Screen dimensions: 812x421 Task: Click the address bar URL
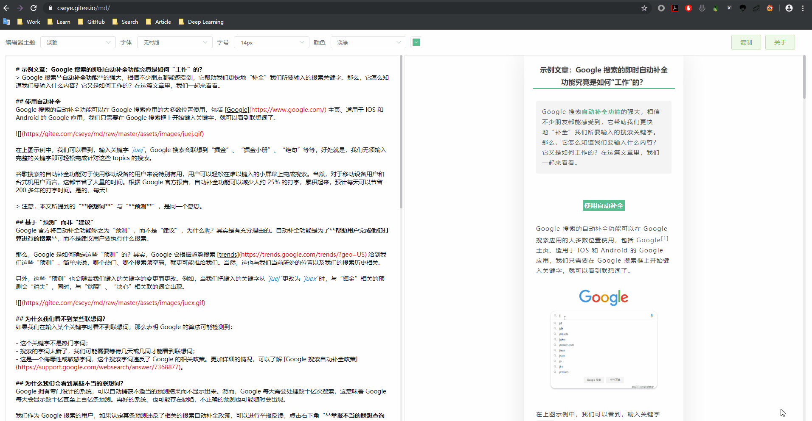[x=84, y=8]
